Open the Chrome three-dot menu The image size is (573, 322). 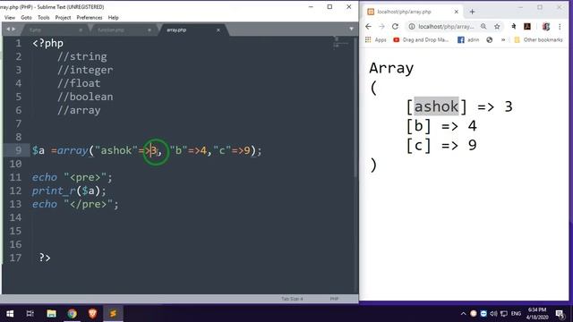[x=560, y=26]
